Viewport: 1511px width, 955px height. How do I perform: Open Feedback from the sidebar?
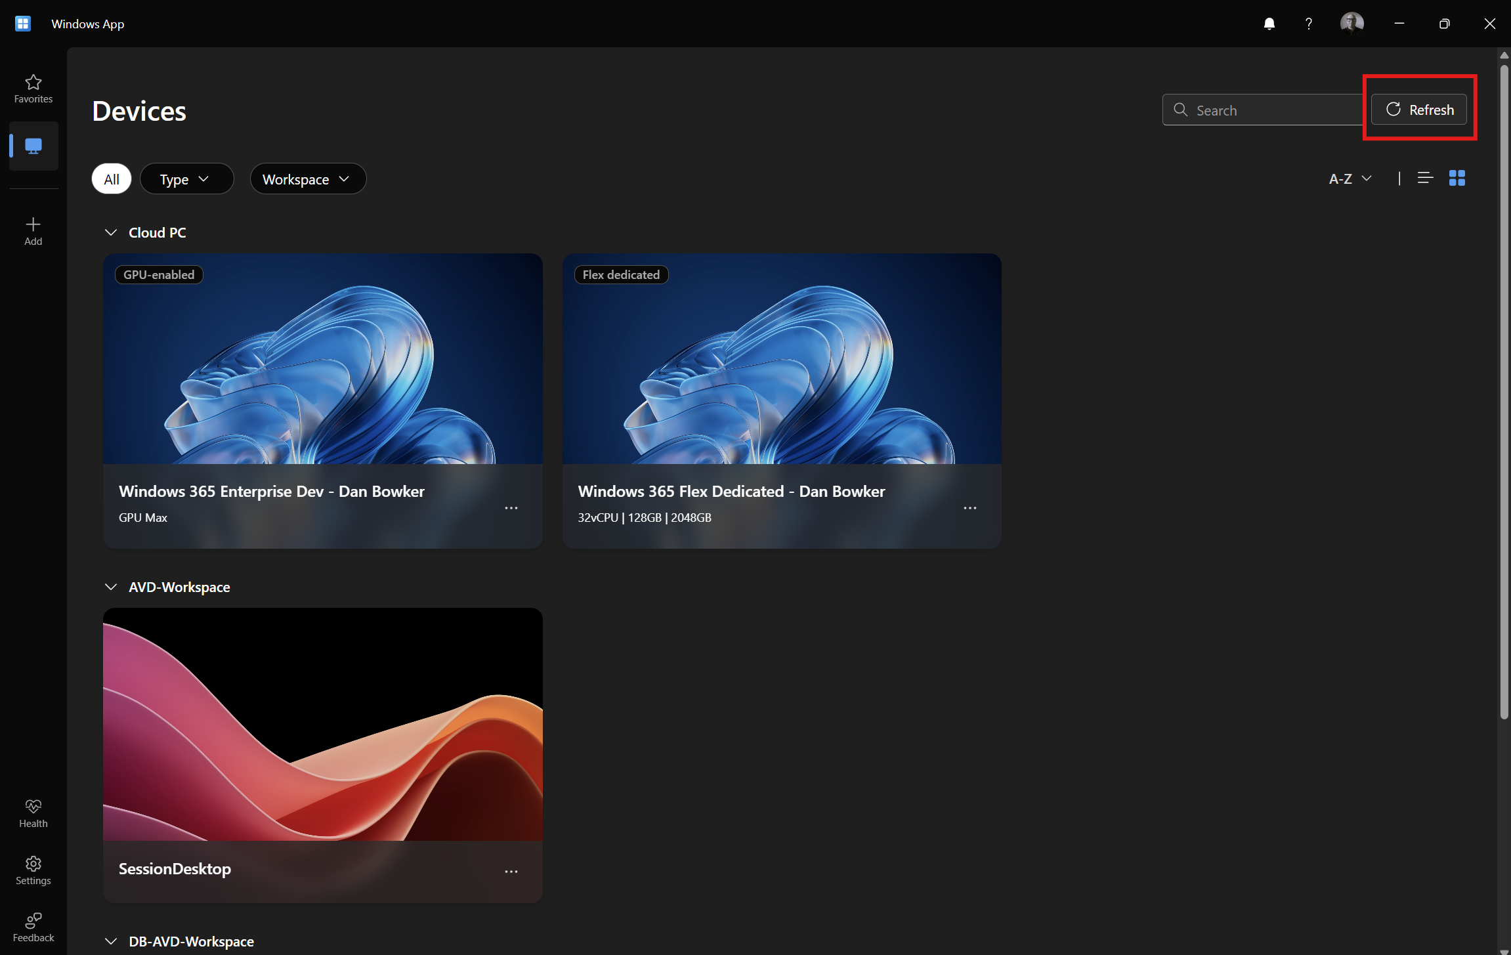[33, 927]
